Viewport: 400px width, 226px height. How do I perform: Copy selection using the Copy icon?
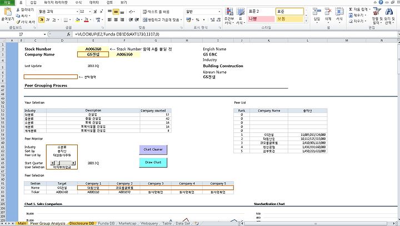18,16
